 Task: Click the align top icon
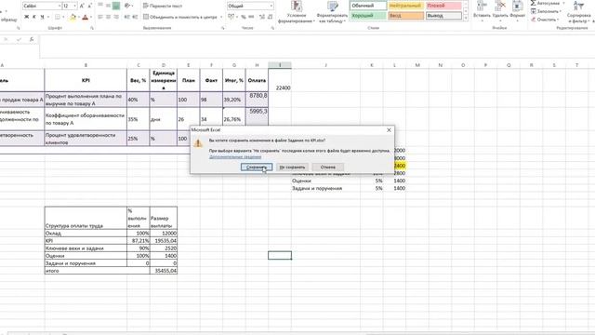[x=100, y=6]
